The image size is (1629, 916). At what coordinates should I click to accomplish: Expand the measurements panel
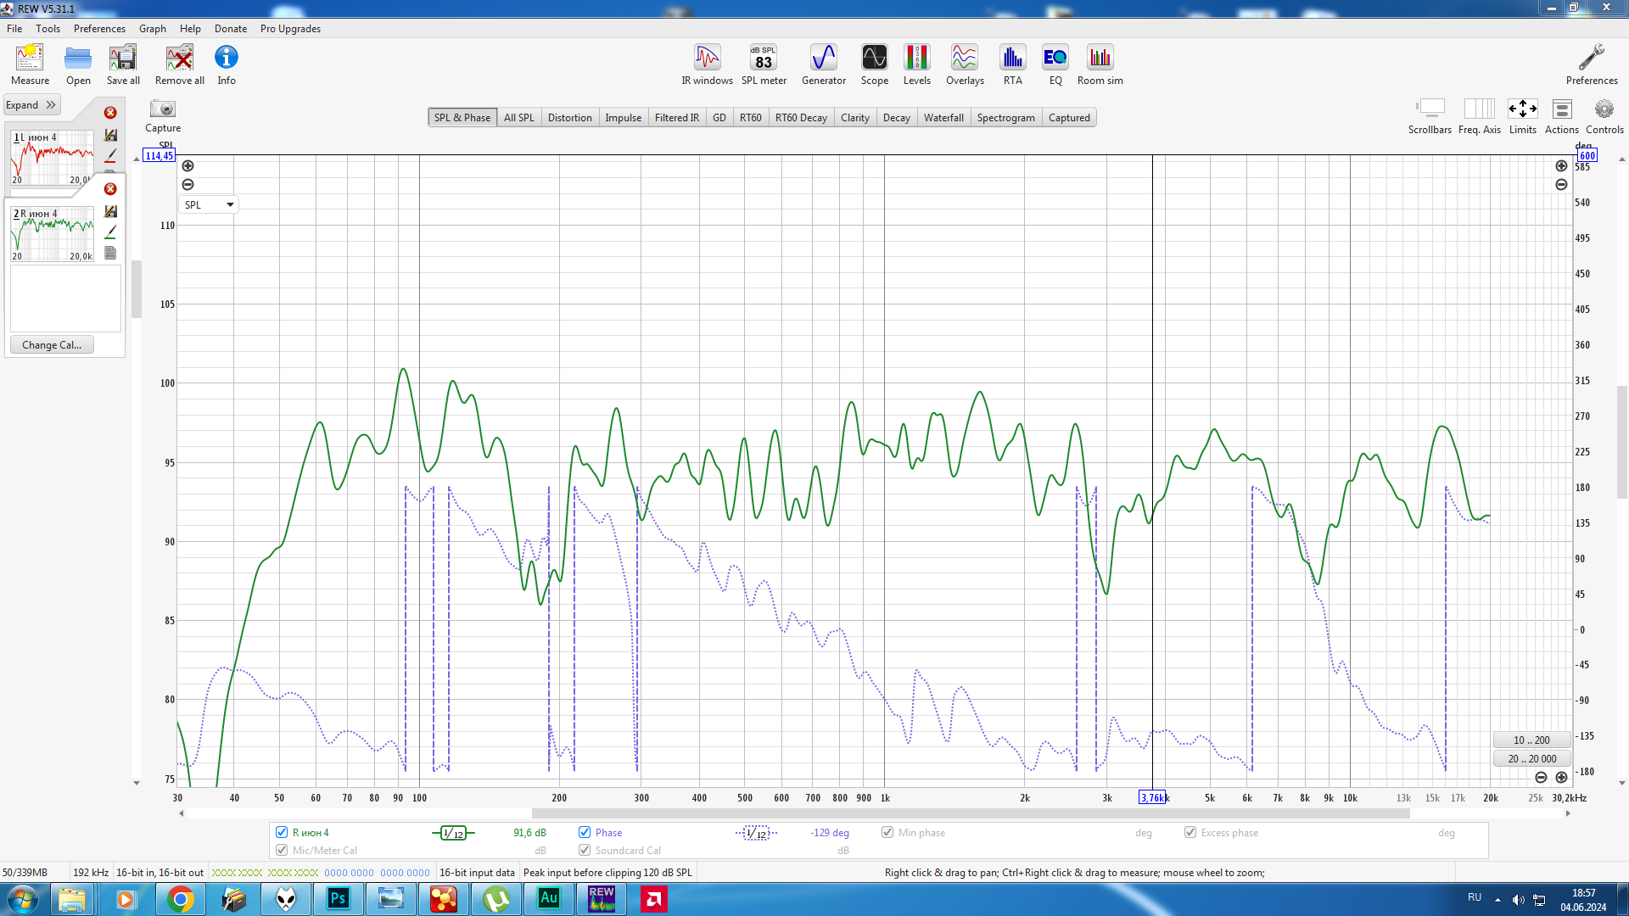pyautogui.click(x=31, y=105)
